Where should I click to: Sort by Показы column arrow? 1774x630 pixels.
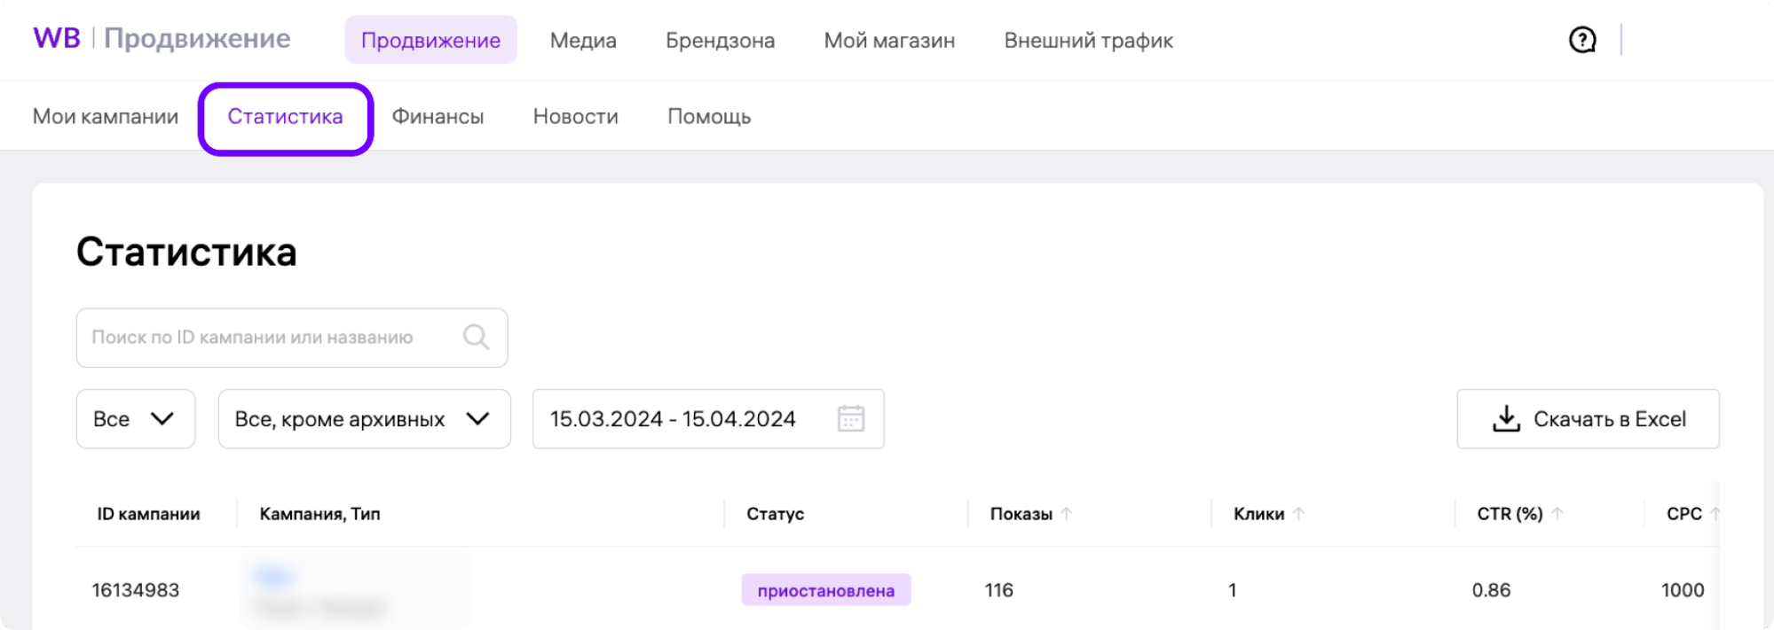tap(1067, 514)
